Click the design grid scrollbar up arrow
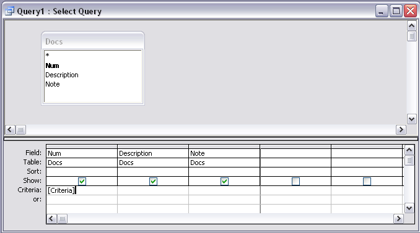This screenshot has height=233, width=420. pyautogui.click(x=409, y=150)
